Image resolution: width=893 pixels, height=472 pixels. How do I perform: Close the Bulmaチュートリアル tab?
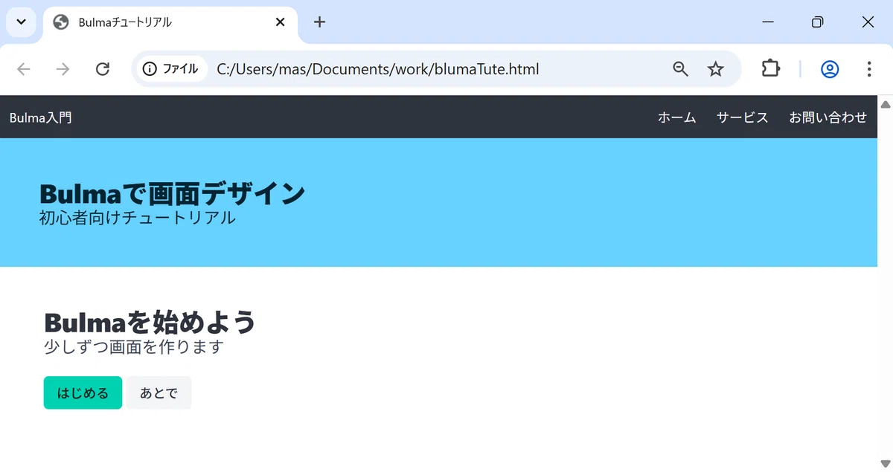281,22
